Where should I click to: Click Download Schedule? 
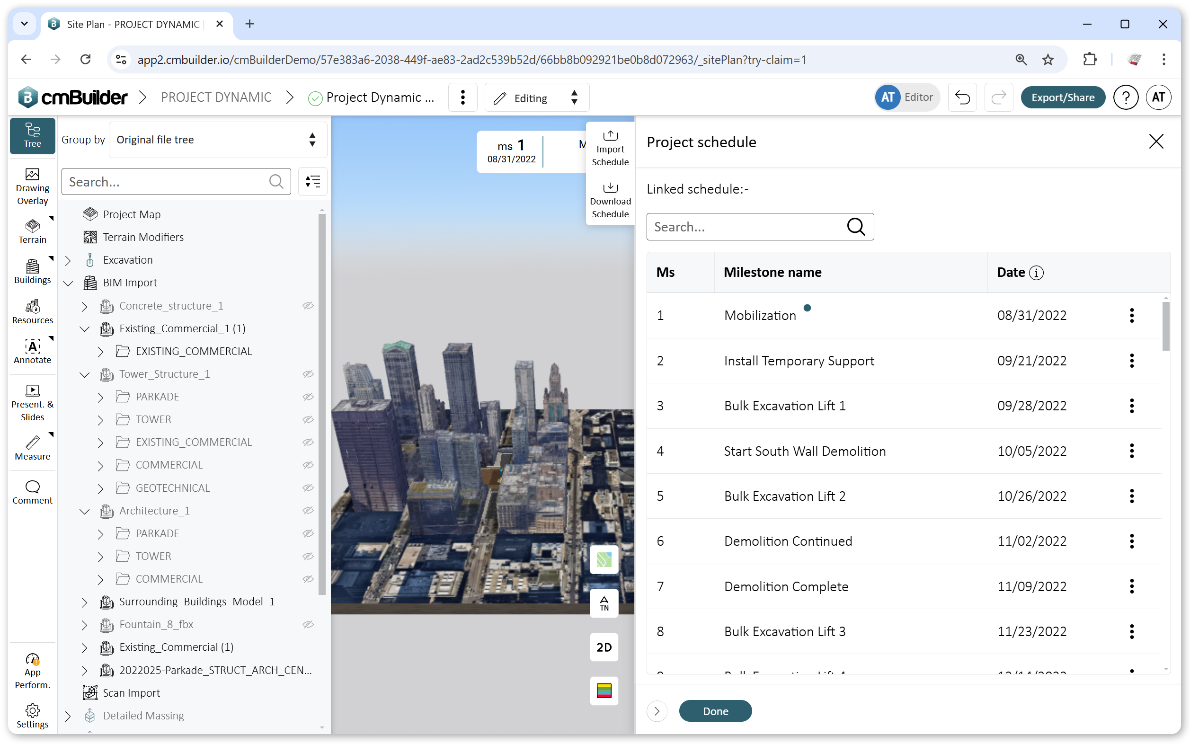[610, 200]
